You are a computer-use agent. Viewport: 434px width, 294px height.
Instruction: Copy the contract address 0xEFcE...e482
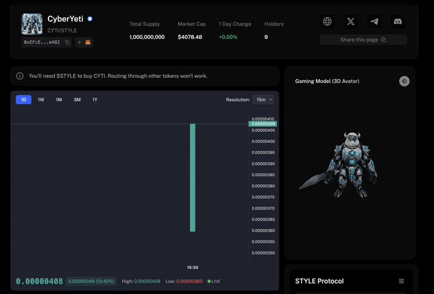coord(67,43)
